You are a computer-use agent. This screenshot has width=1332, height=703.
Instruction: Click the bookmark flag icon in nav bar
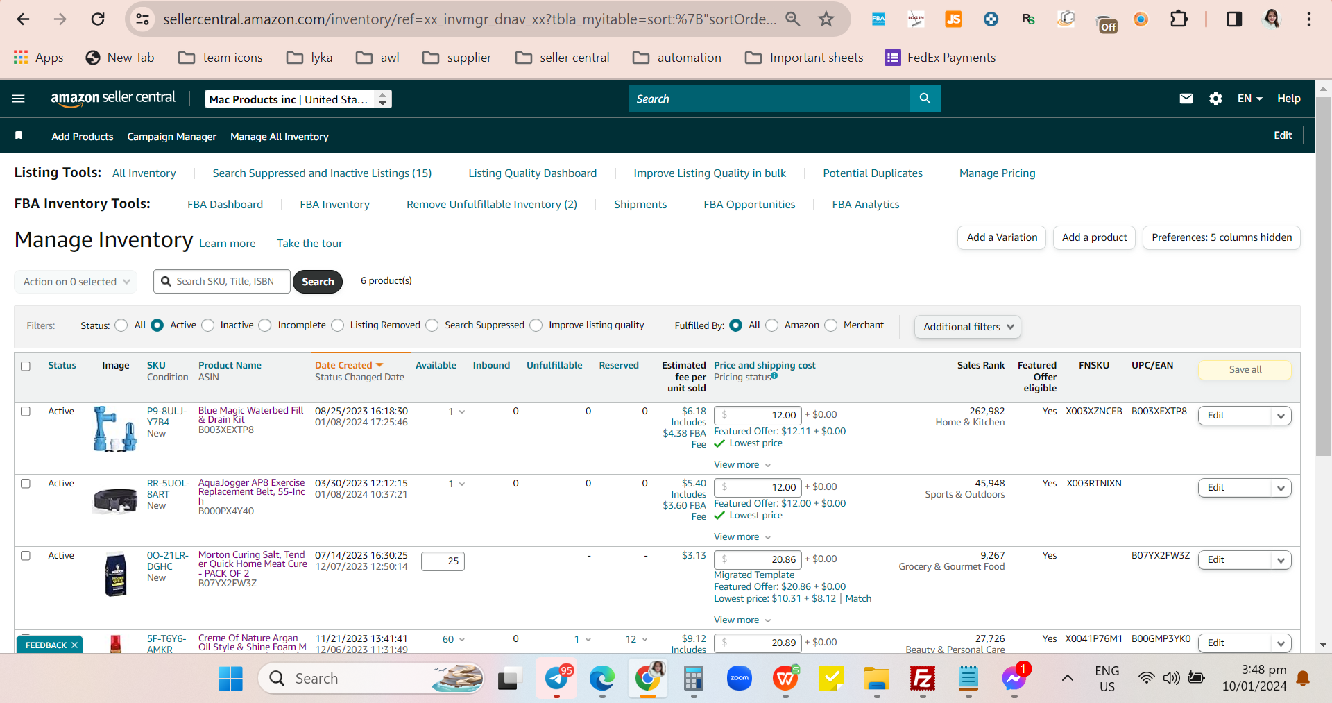(x=19, y=136)
